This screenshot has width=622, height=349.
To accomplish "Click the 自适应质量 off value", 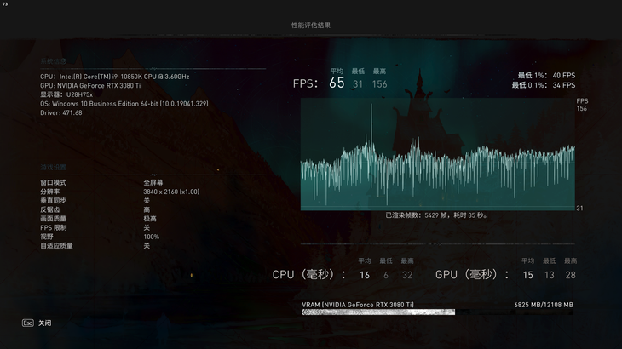I will point(147,246).
